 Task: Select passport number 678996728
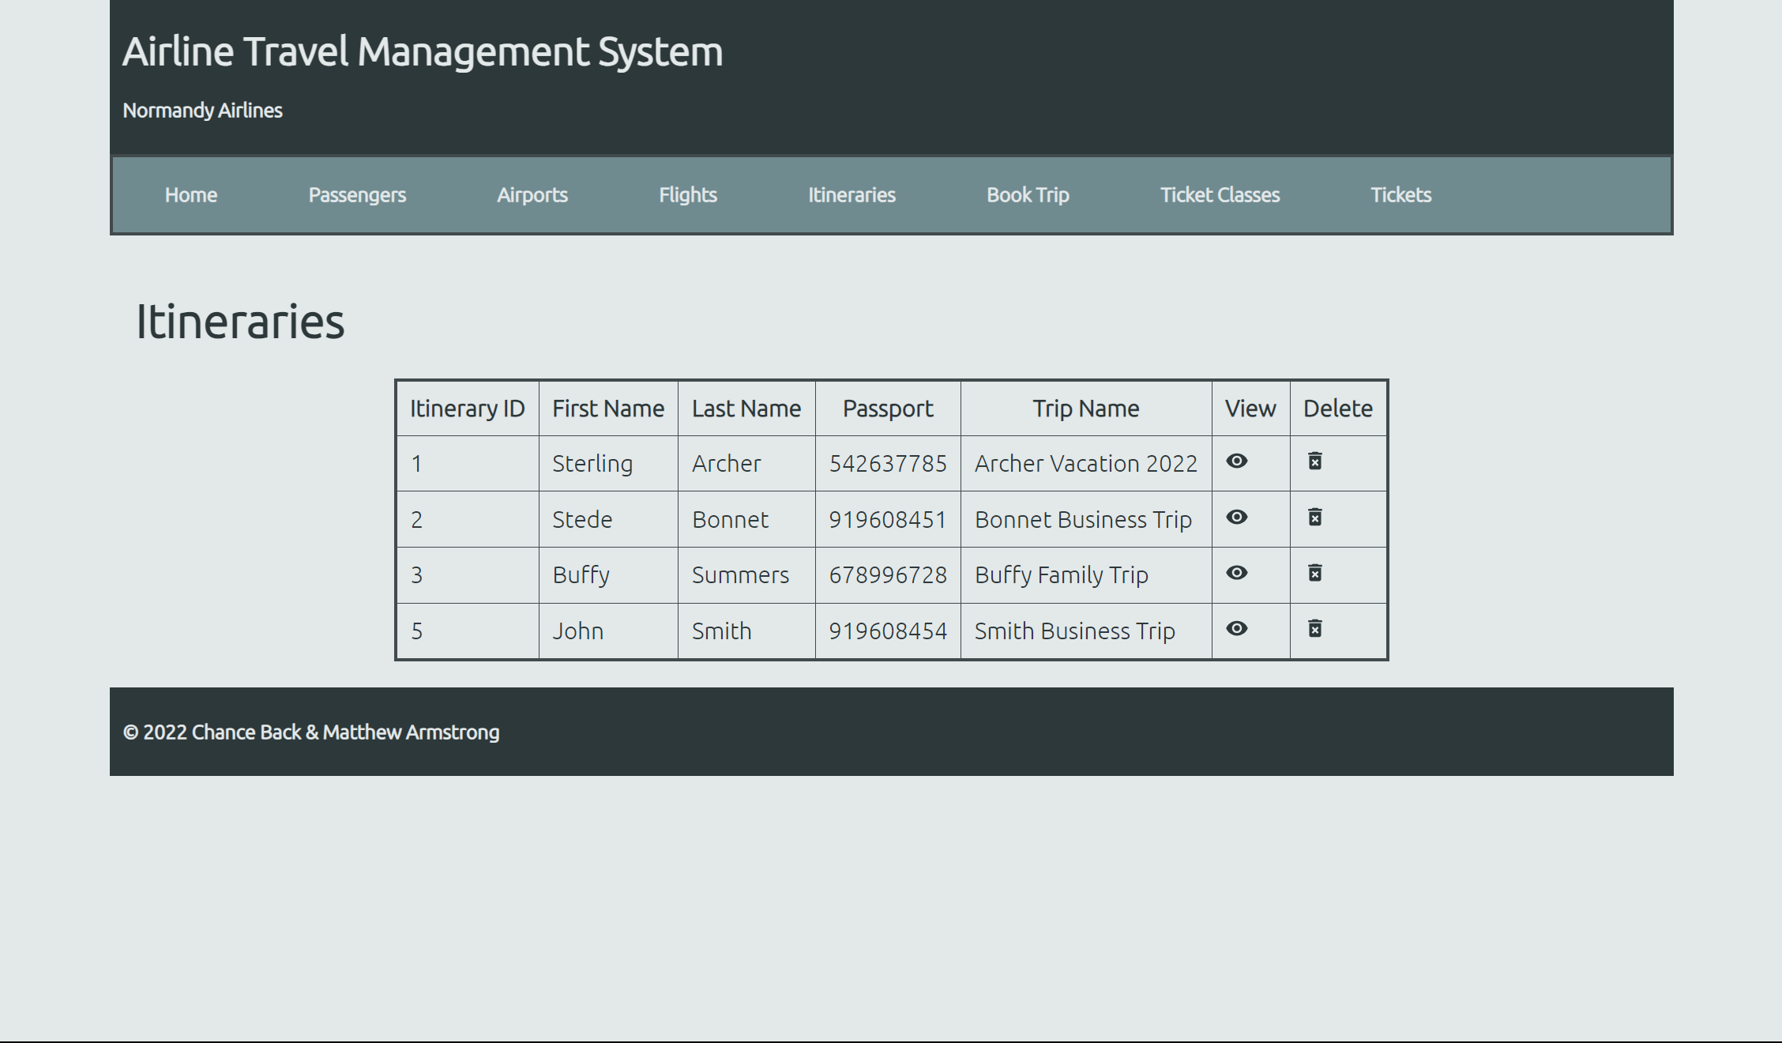888,575
